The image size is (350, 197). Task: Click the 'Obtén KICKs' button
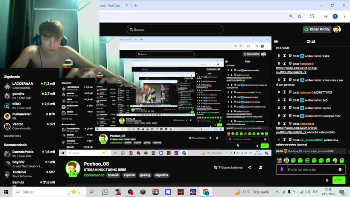[317, 29]
